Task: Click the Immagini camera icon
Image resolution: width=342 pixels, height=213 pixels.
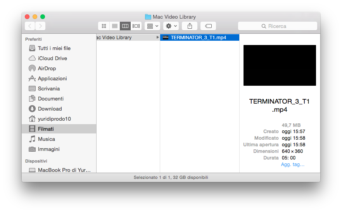Action: click(32, 149)
